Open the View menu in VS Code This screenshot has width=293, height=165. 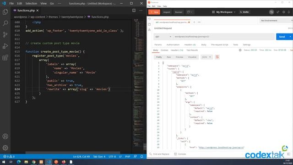[43, 3]
